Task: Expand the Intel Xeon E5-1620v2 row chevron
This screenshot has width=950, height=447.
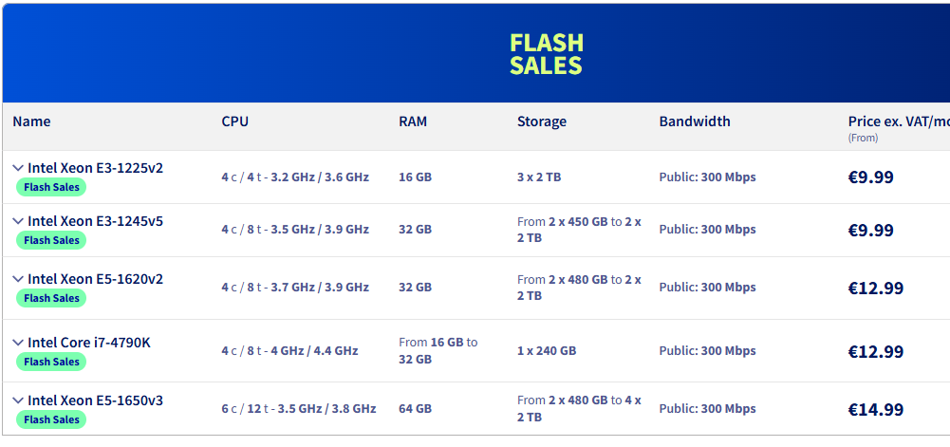Action: tap(18, 279)
